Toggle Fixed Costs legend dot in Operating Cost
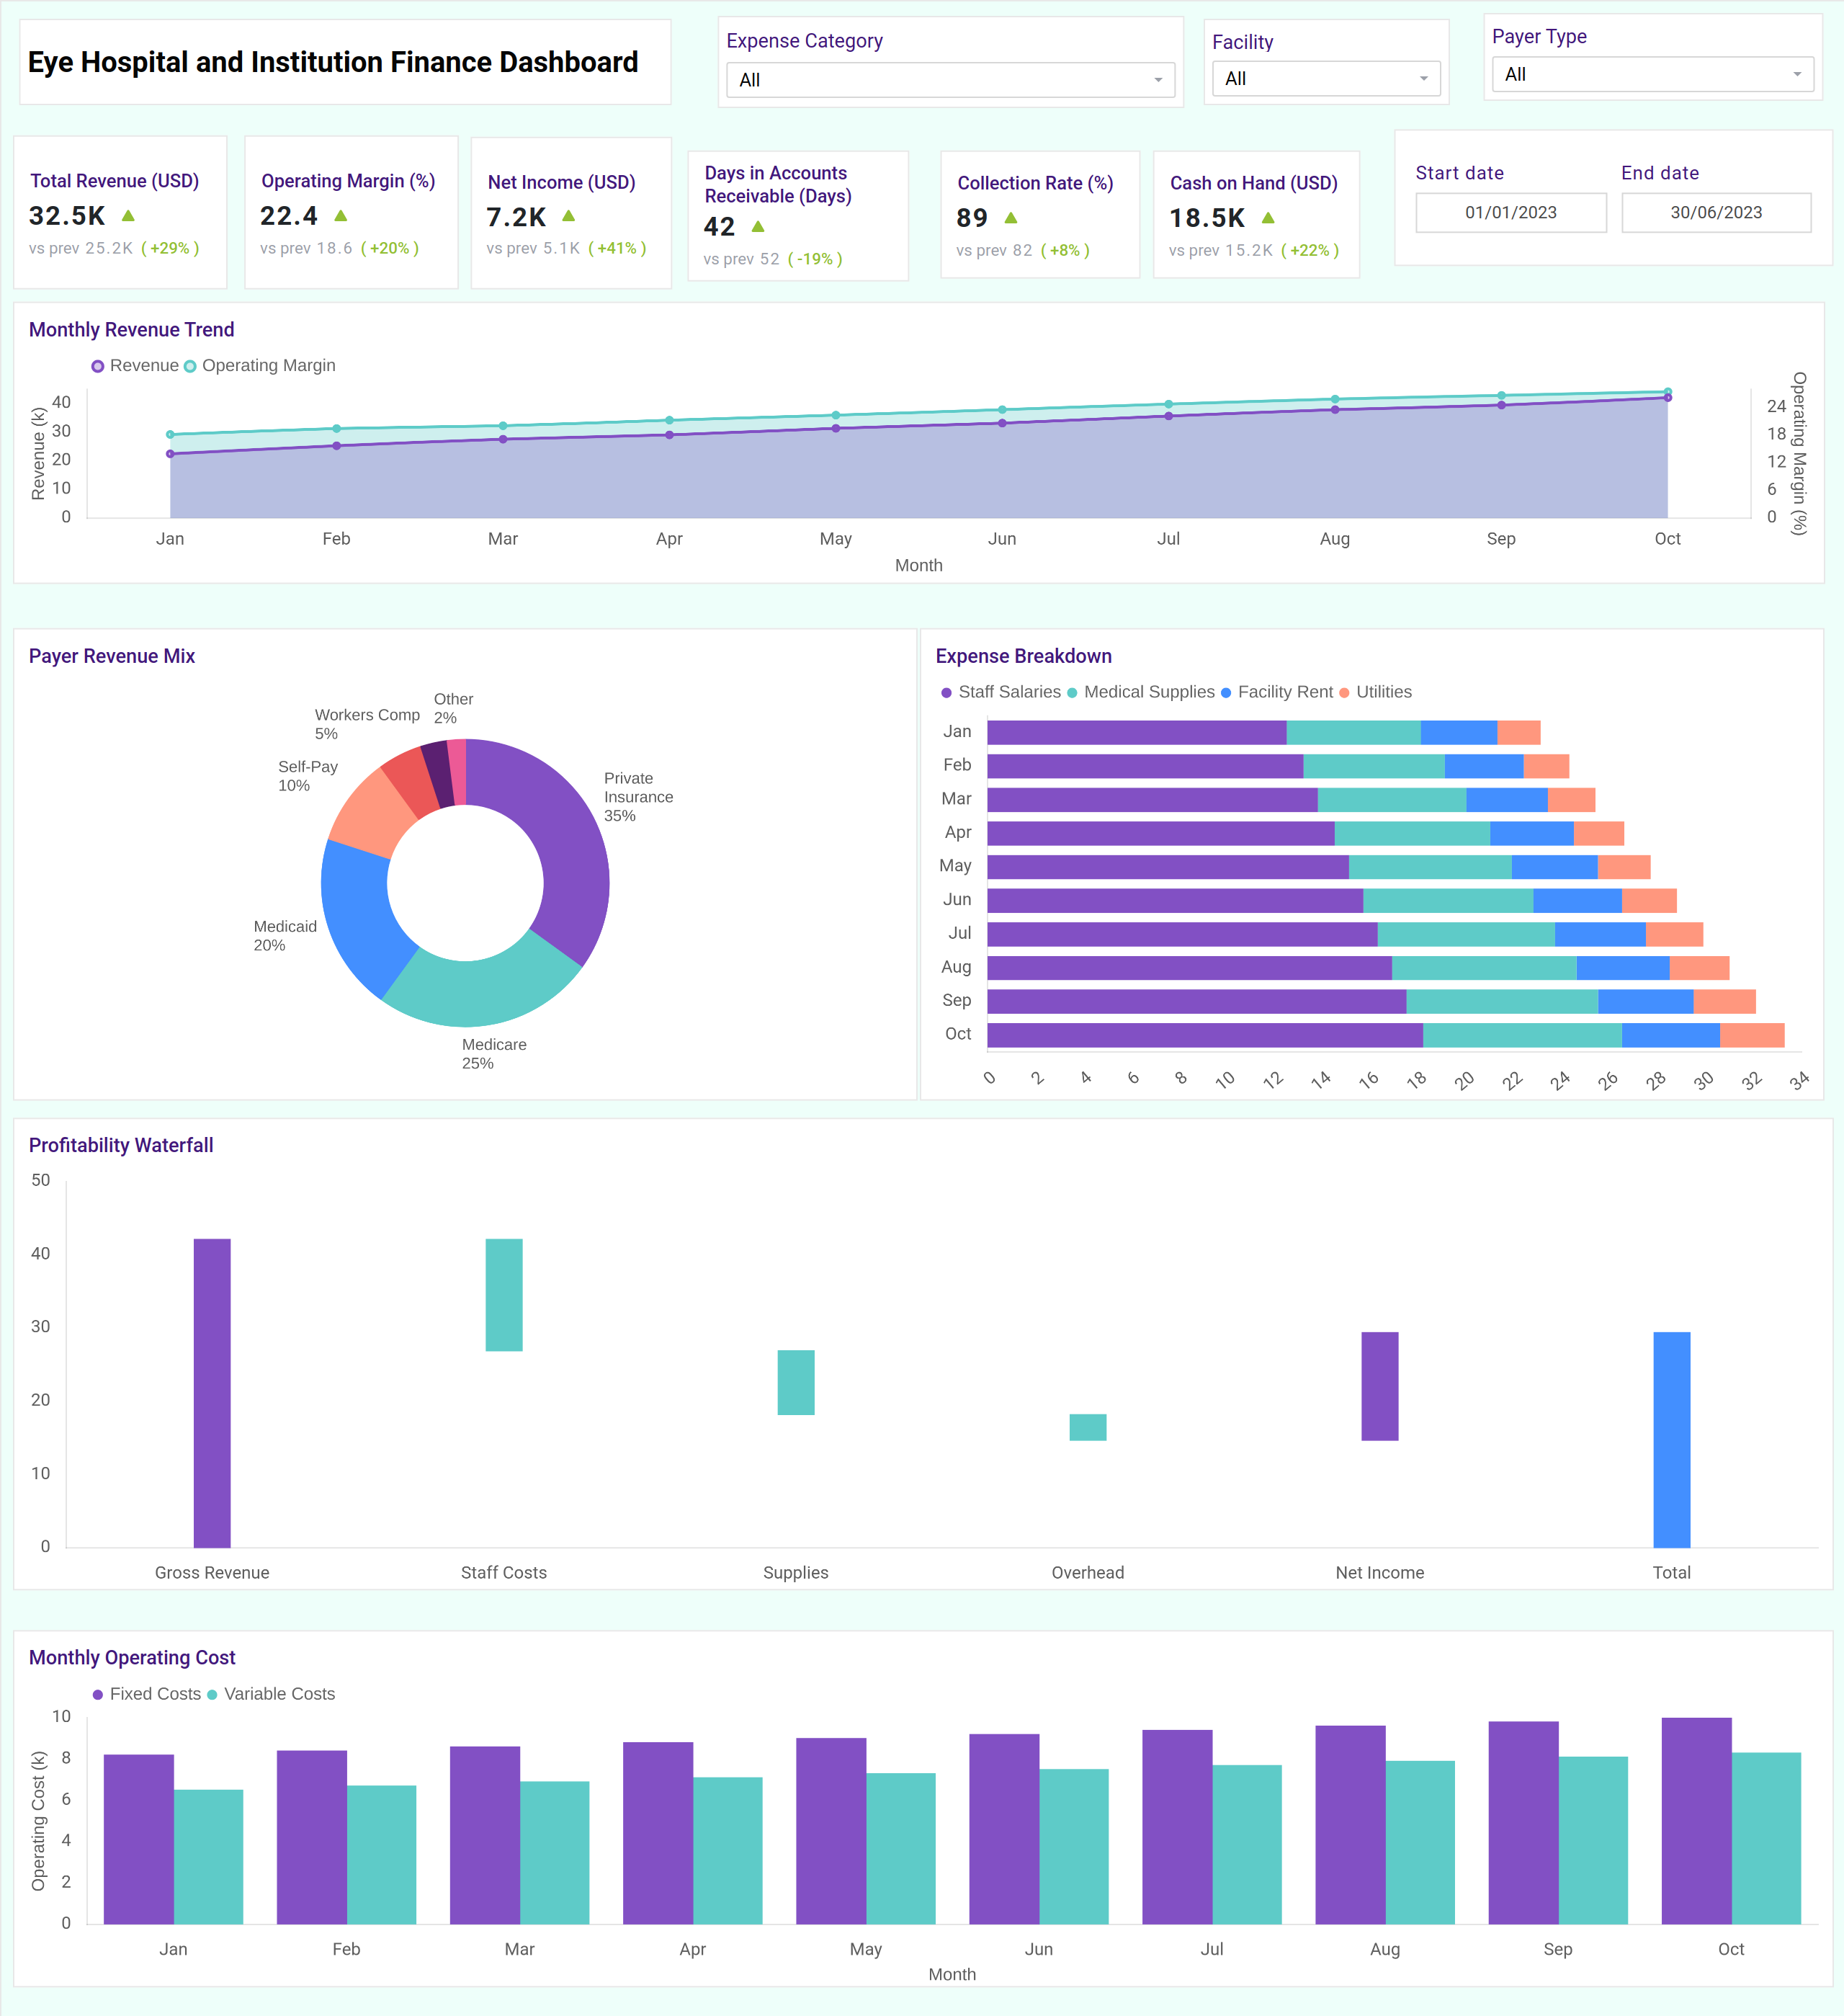1844x2016 pixels. (x=98, y=1695)
